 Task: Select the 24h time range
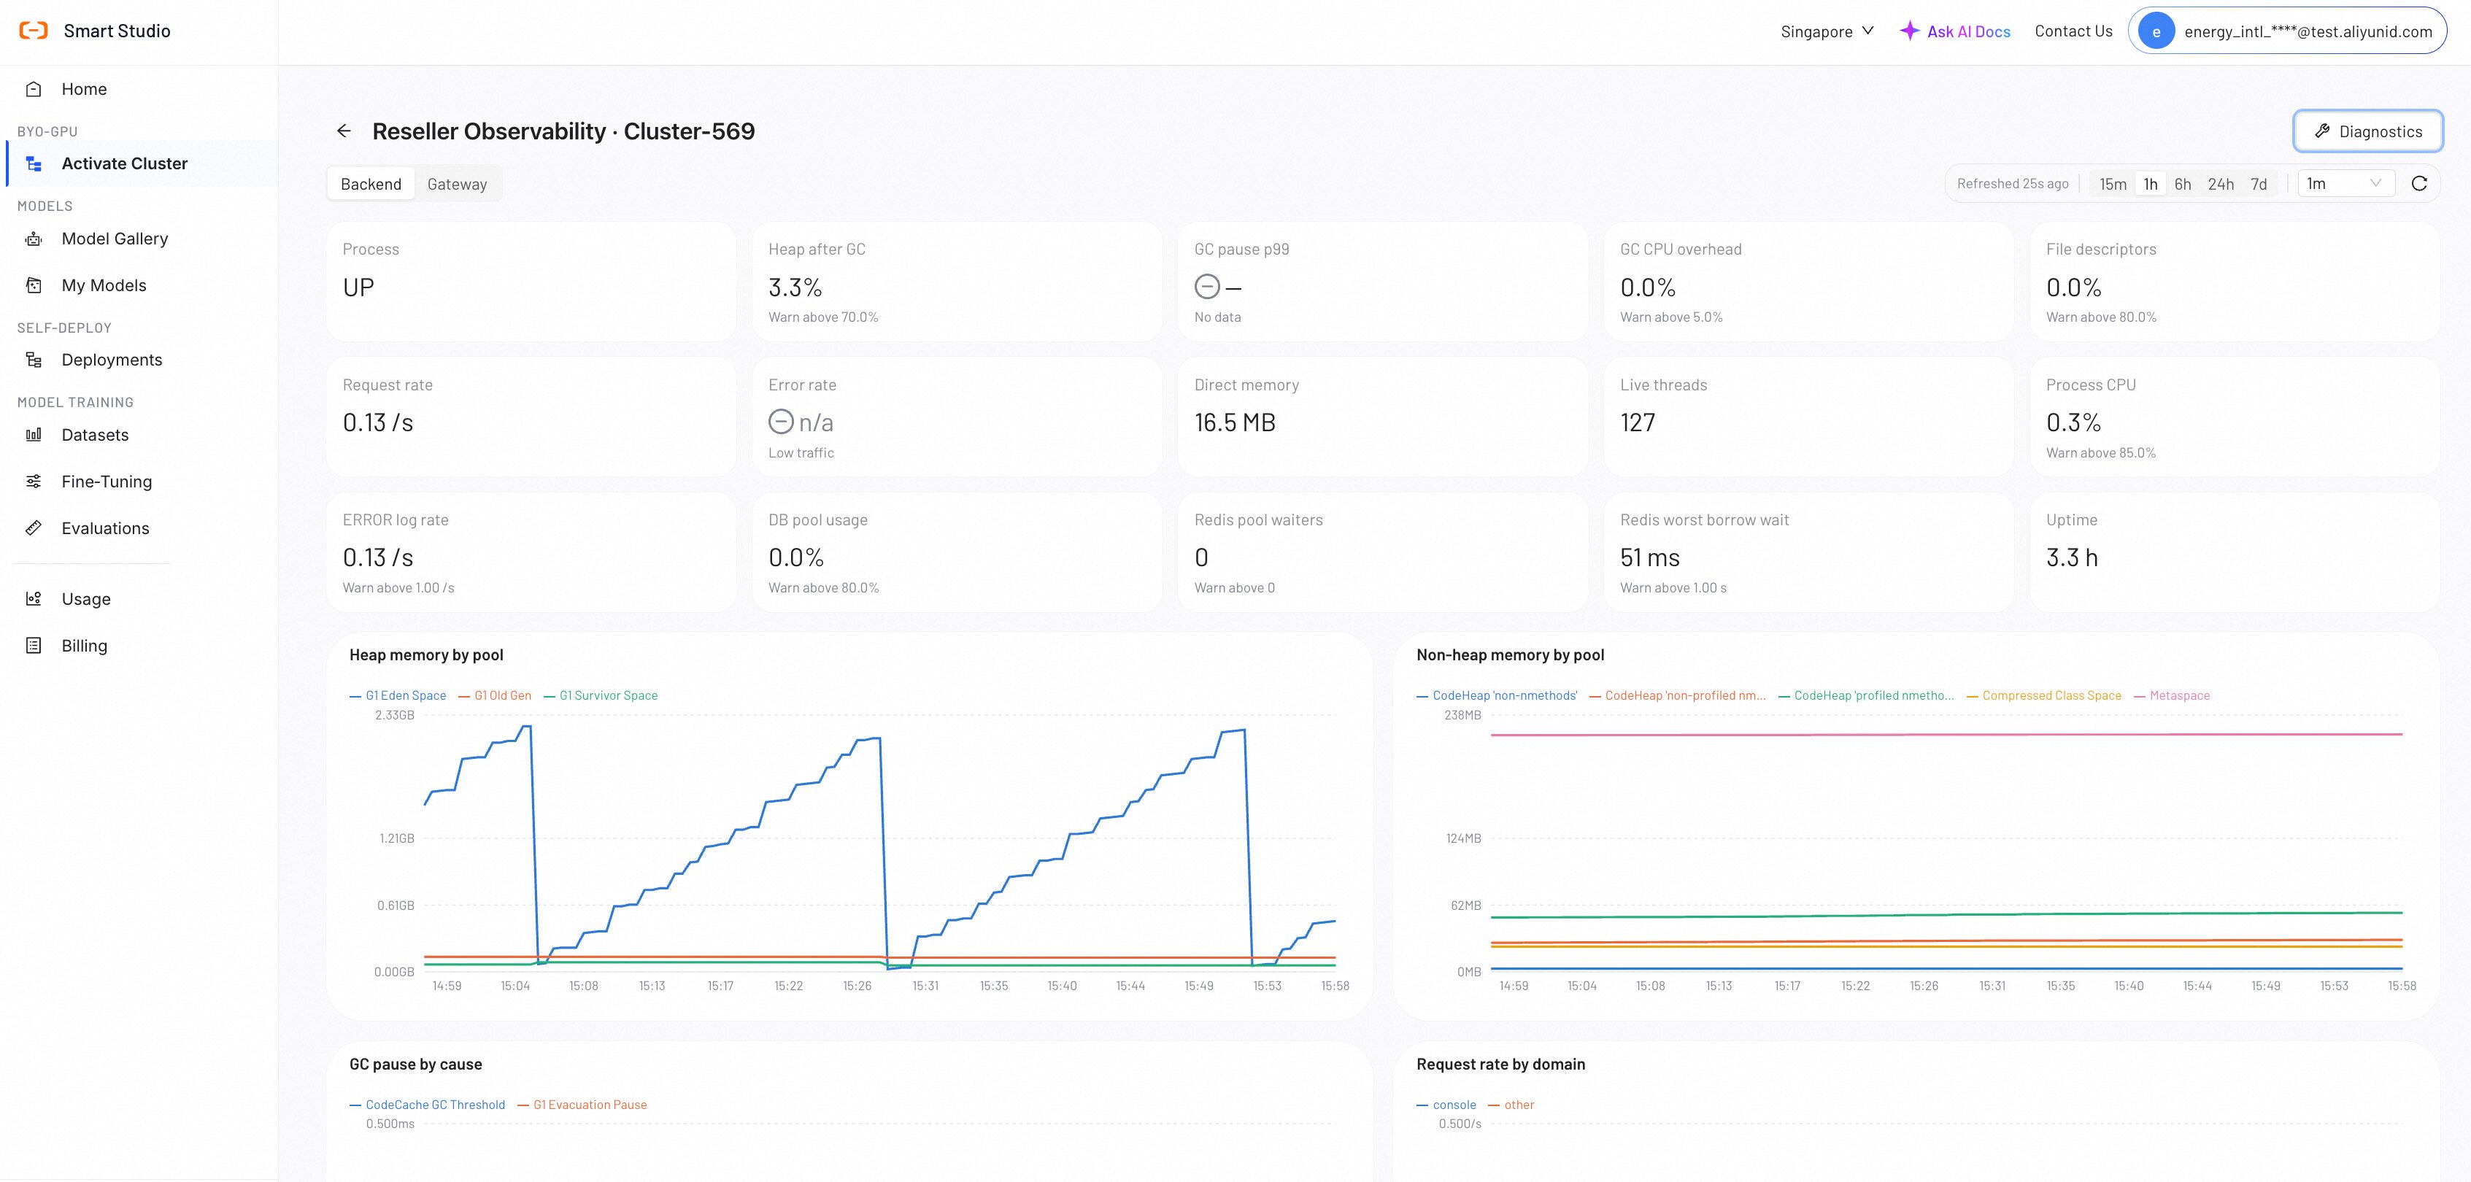[2221, 184]
